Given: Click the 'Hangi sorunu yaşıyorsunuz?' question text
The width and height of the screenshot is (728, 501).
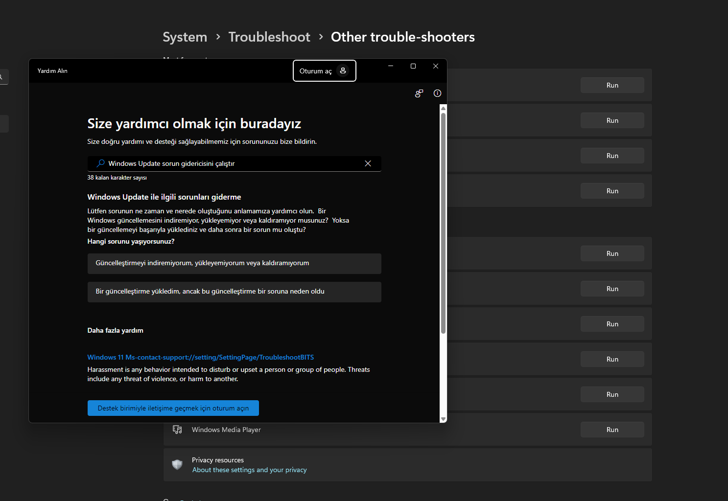Looking at the screenshot, I should click(x=131, y=241).
